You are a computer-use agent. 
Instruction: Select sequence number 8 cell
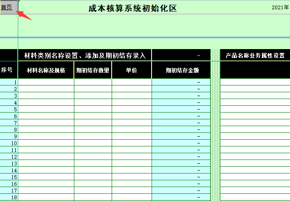(x=9, y=129)
